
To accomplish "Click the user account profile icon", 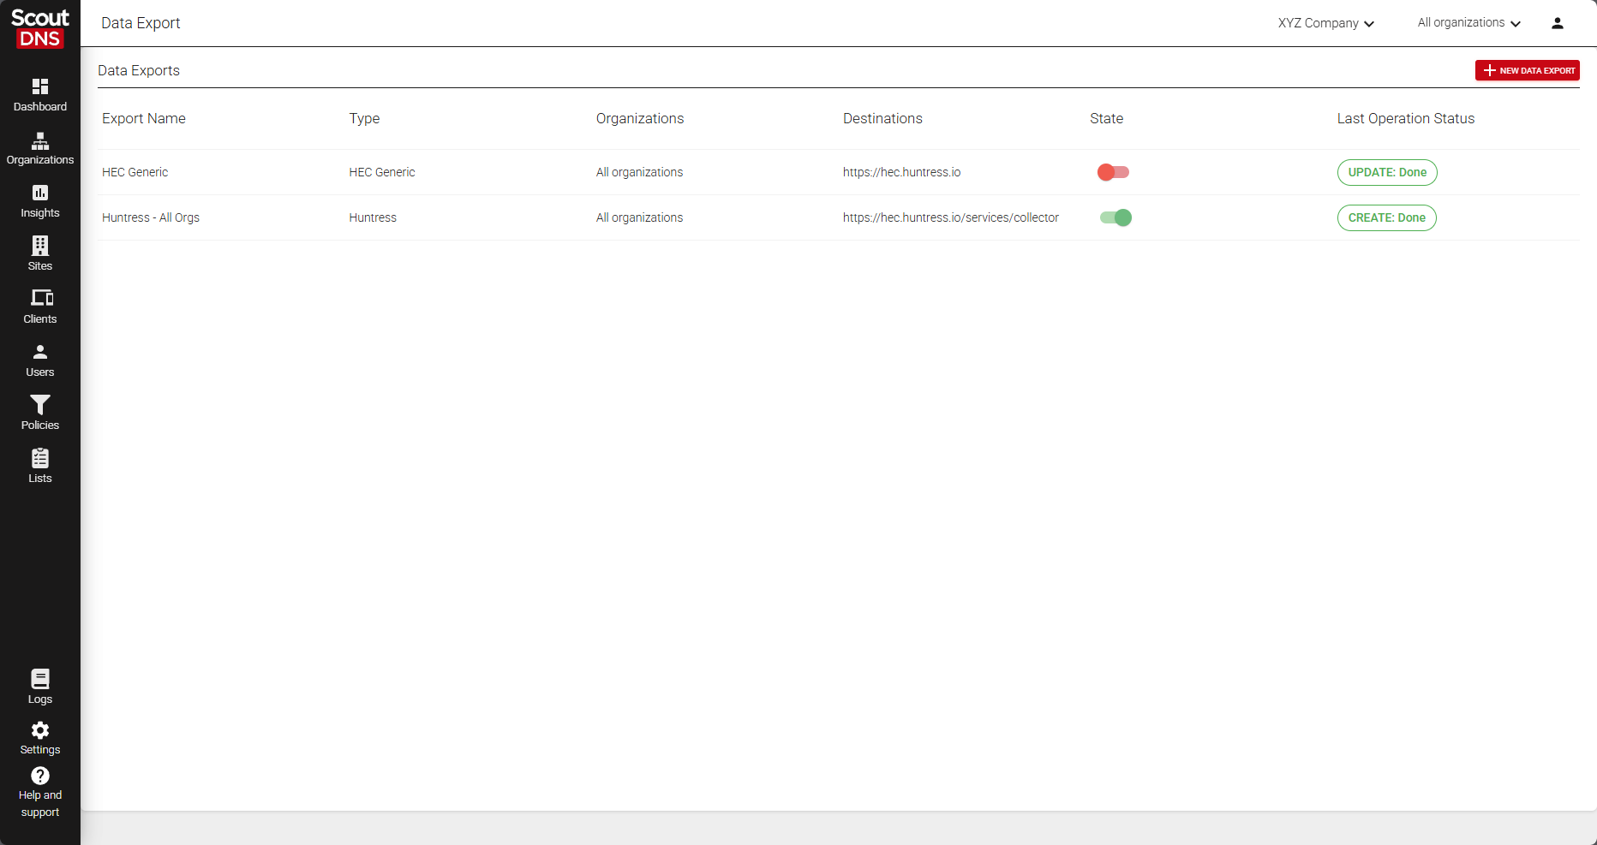I will (x=1557, y=23).
